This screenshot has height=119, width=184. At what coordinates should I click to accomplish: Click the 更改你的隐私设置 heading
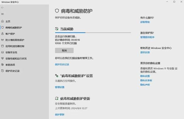pyautogui.click(x=150, y=63)
